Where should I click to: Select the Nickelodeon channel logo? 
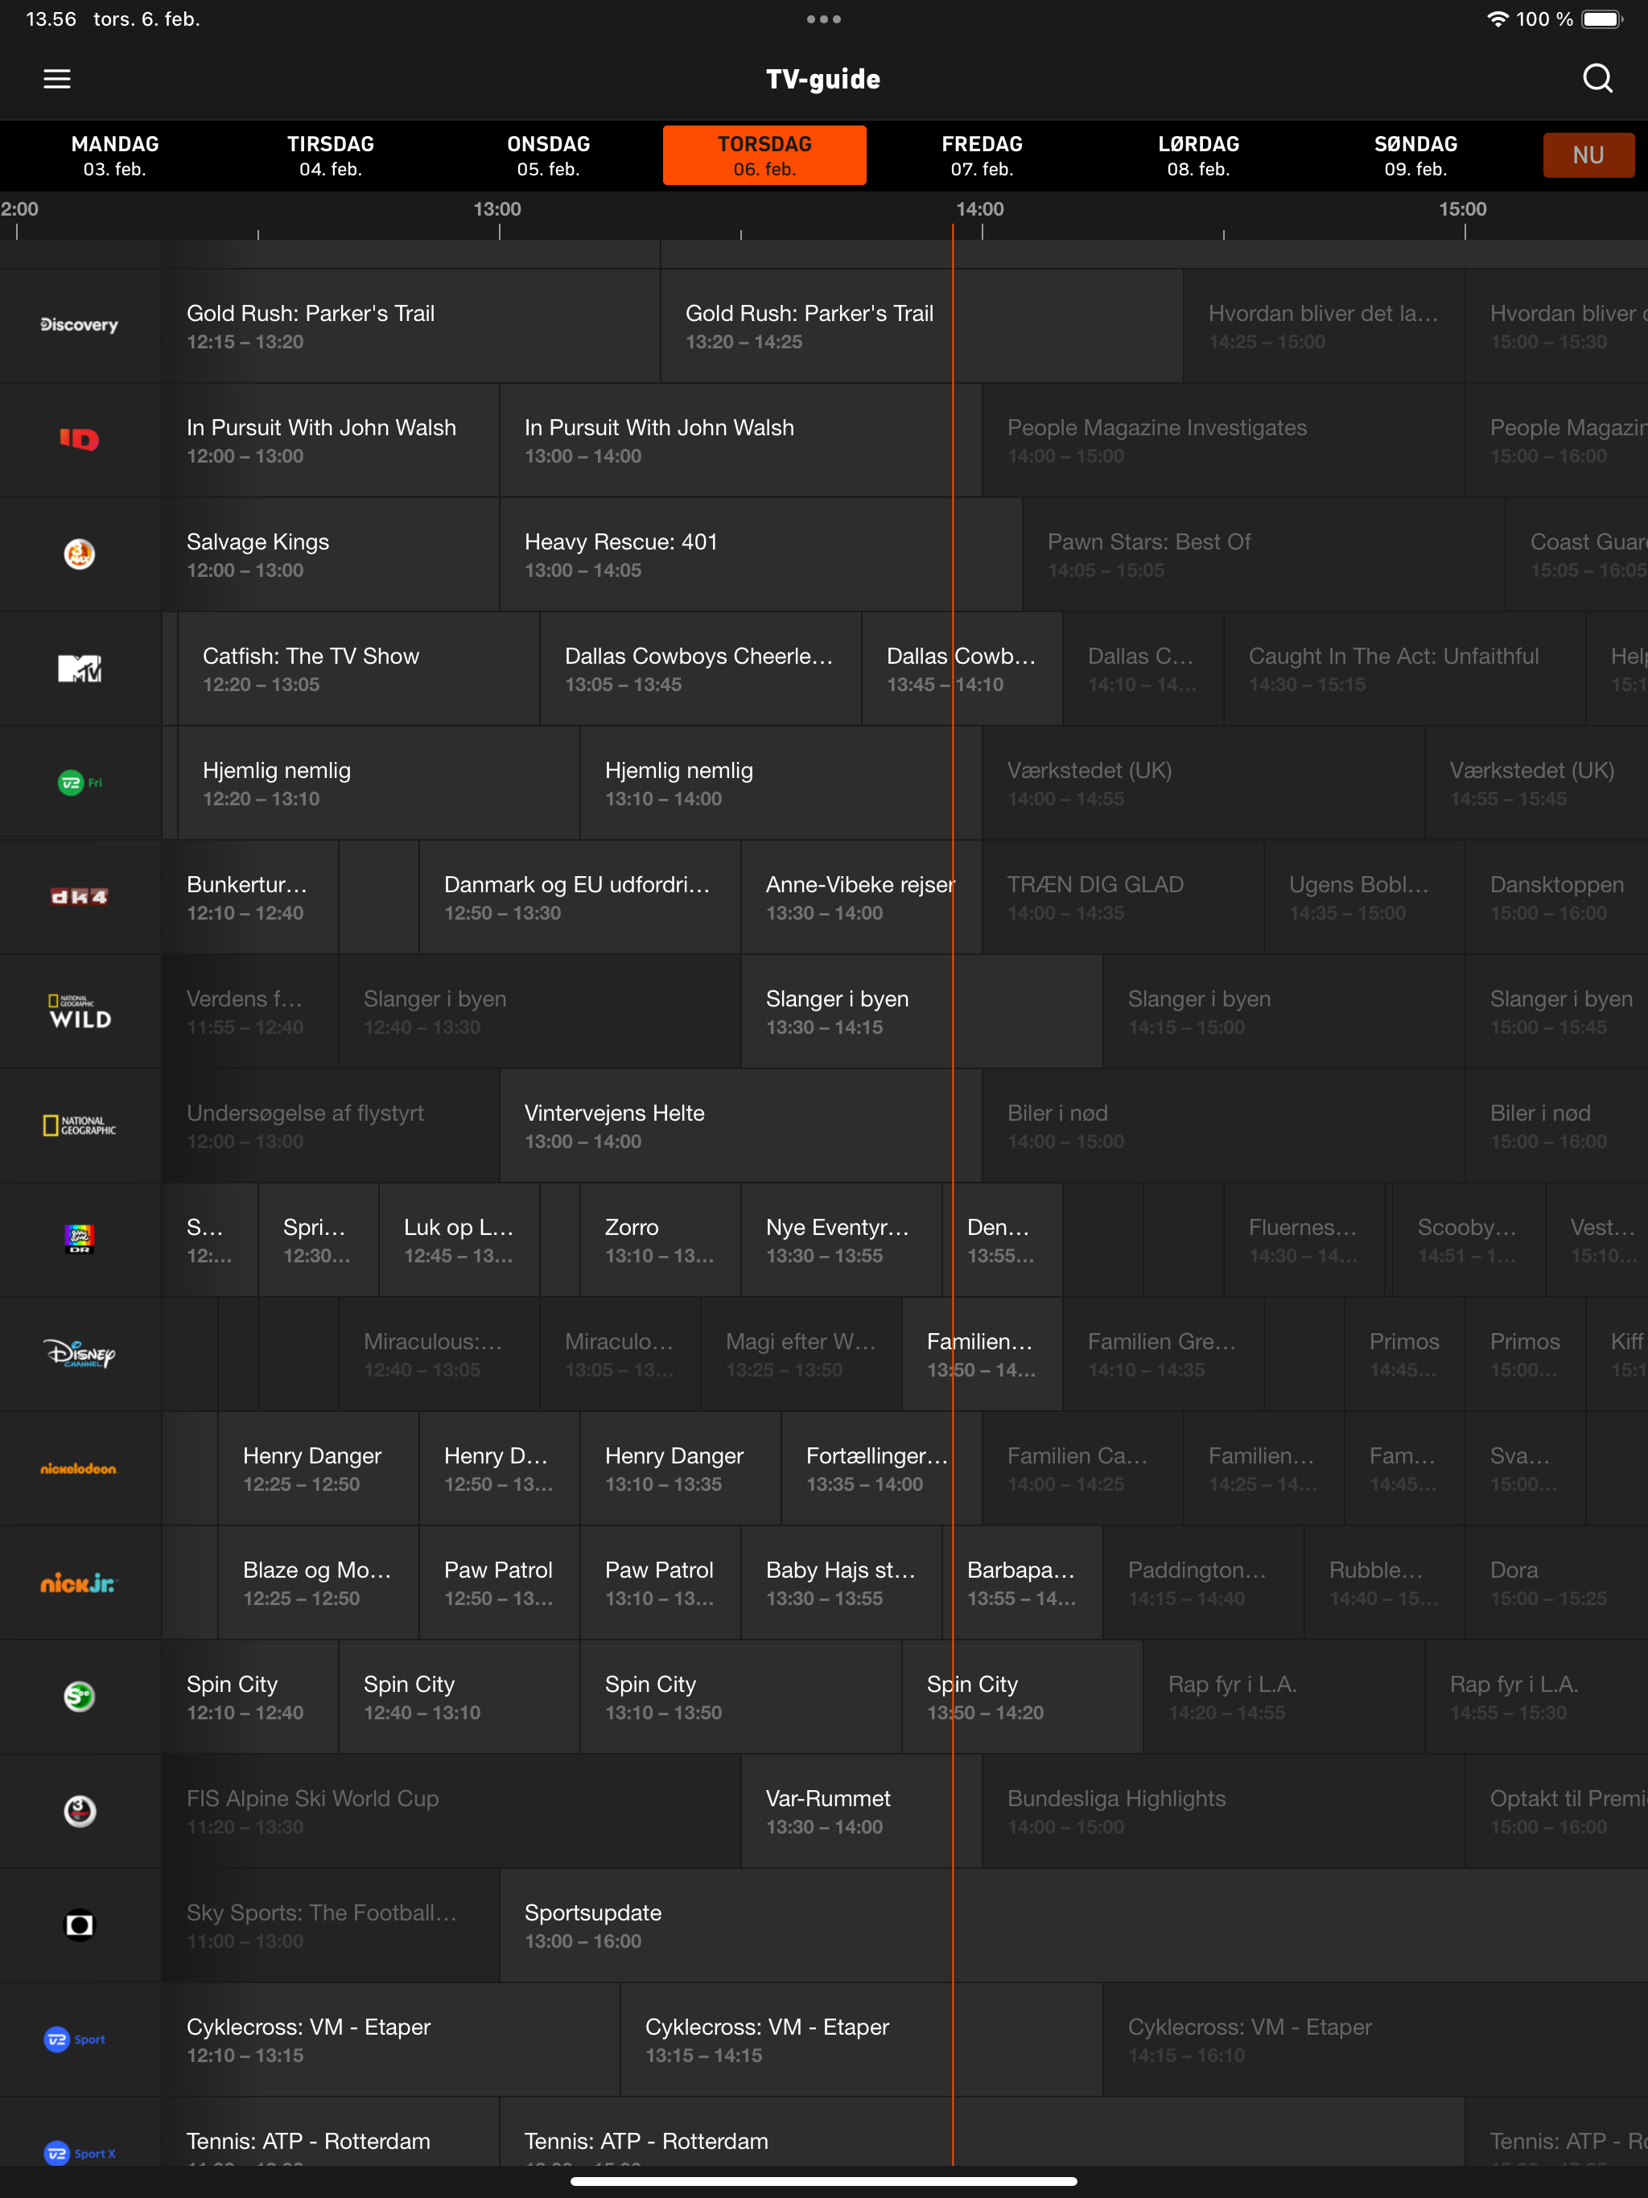[80, 1467]
